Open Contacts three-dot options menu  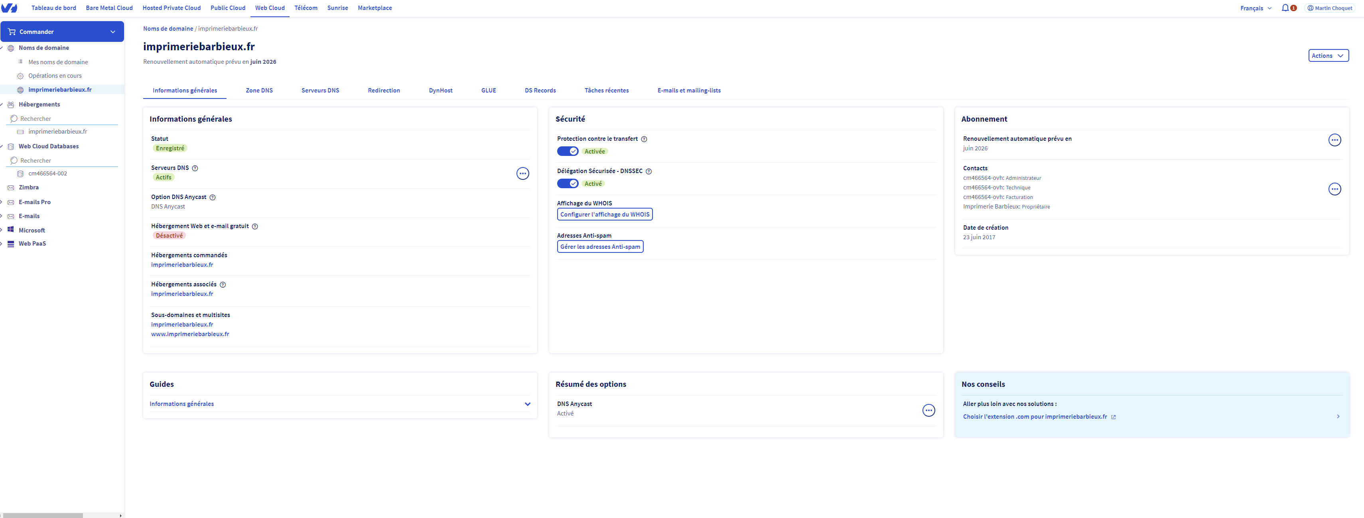(1334, 189)
